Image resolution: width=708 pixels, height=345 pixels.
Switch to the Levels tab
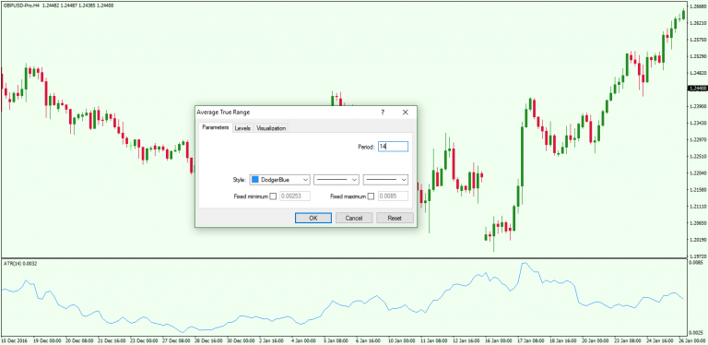coord(242,128)
